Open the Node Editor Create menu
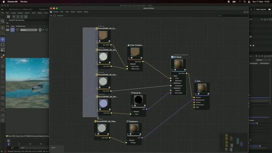 (x=56, y=12)
